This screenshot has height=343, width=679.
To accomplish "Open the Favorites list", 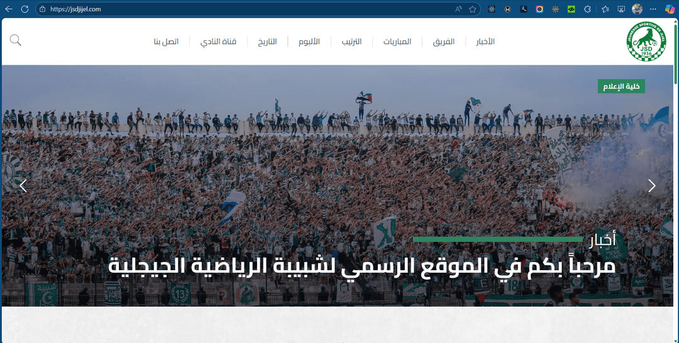I will 605,9.
